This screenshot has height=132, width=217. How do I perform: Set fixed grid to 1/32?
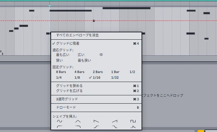click(115, 78)
